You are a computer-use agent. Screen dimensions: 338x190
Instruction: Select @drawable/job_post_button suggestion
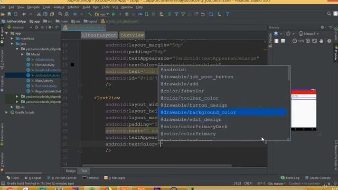click(x=223, y=77)
